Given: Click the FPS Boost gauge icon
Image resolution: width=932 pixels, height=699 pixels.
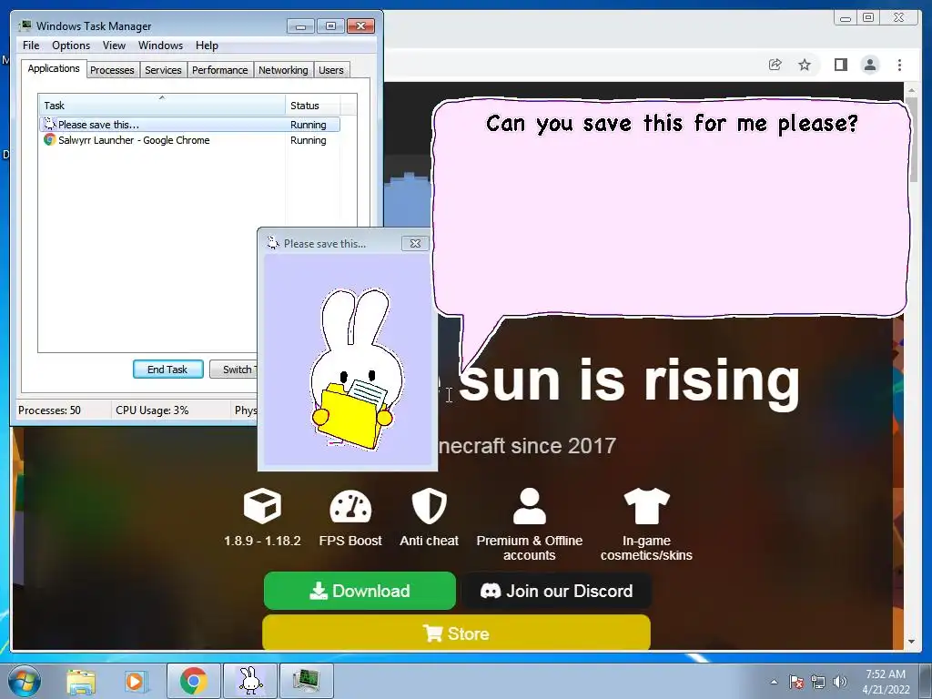Looking at the screenshot, I should click(x=350, y=506).
